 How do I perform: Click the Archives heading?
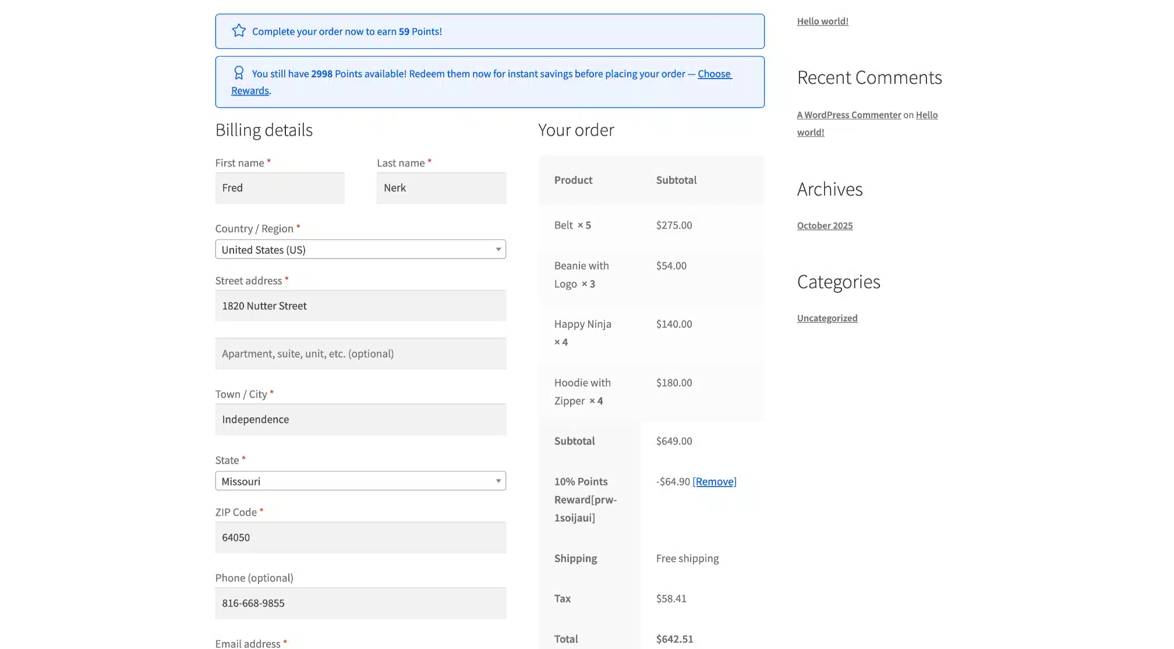tap(830, 190)
